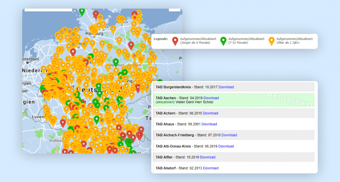340x182 pixels.
Task: Download the TAB Ahaus document
Action: tap(209, 124)
